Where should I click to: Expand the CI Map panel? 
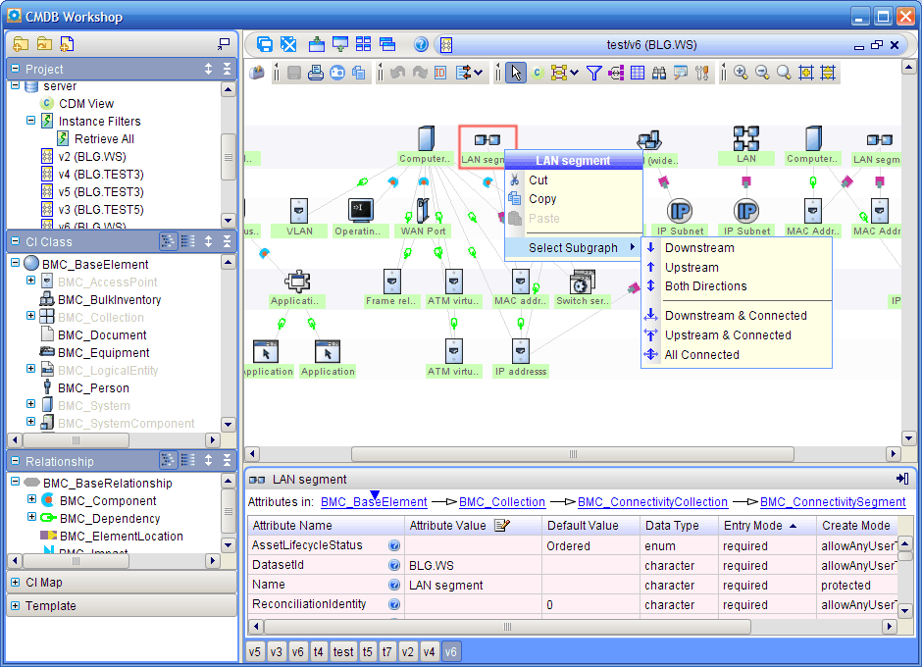click(16, 583)
